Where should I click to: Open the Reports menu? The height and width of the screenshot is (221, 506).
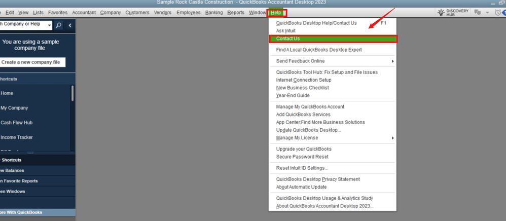point(236,13)
